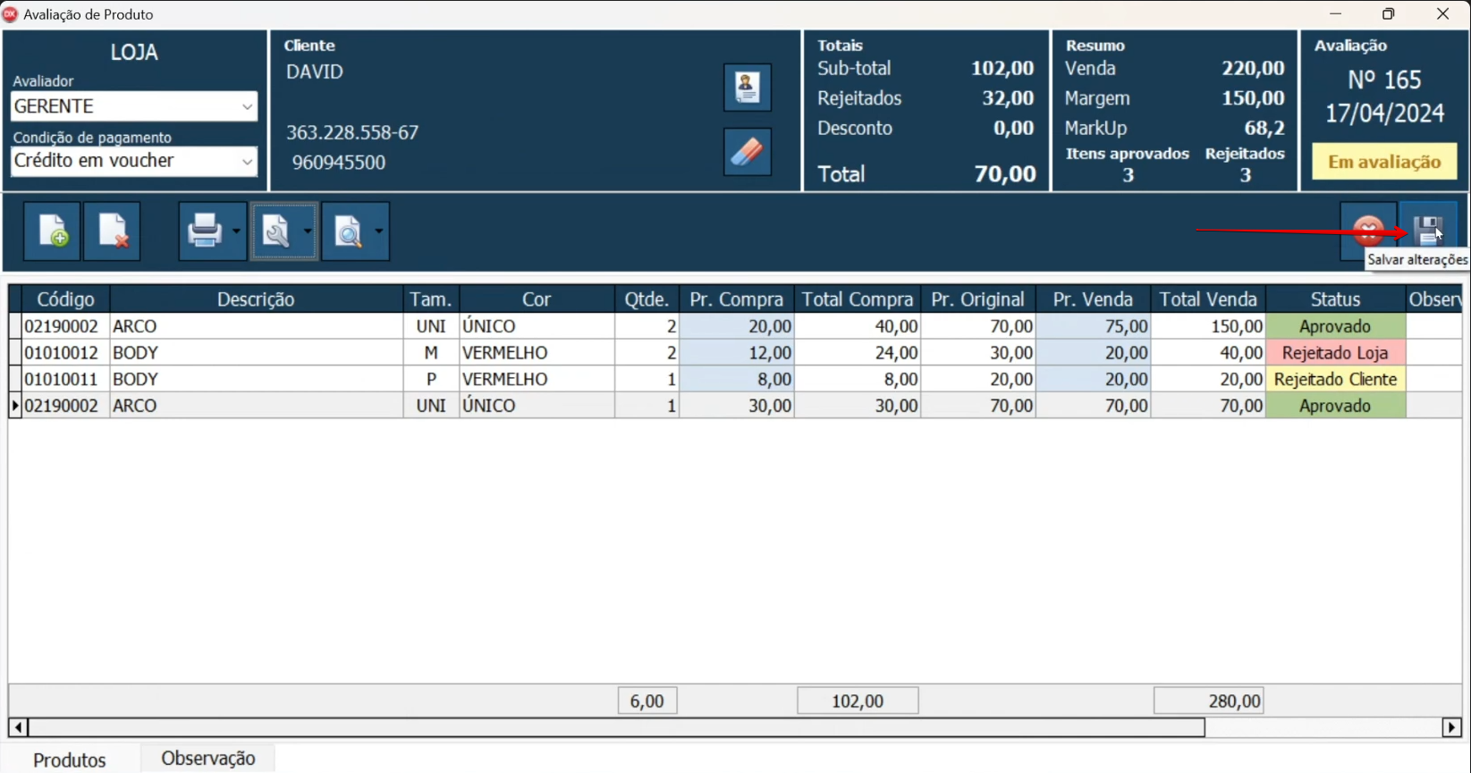Expand the search magnifier dropdown arrow

pyautogui.click(x=379, y=231)
